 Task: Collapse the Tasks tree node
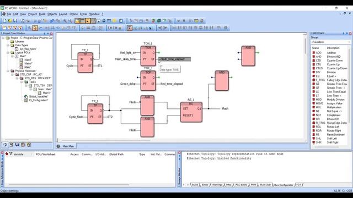[x=22, y=82]
